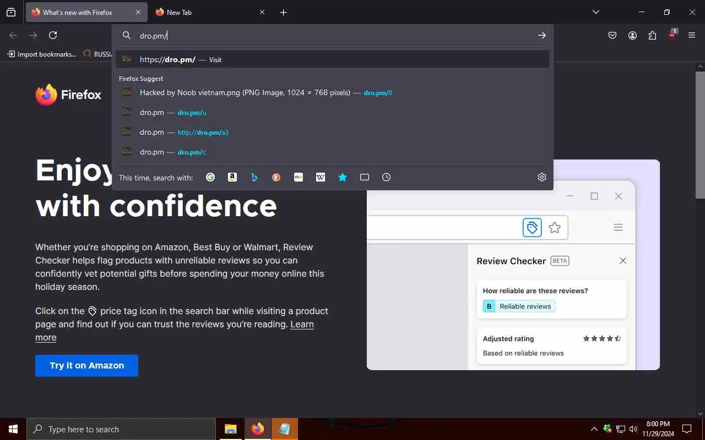Search this time with Amazon
The width and height of the screenshot is (705, 440).
(x=232, y=177)
